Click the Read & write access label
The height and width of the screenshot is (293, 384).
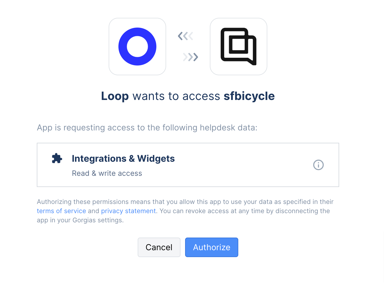pos(107,173)
